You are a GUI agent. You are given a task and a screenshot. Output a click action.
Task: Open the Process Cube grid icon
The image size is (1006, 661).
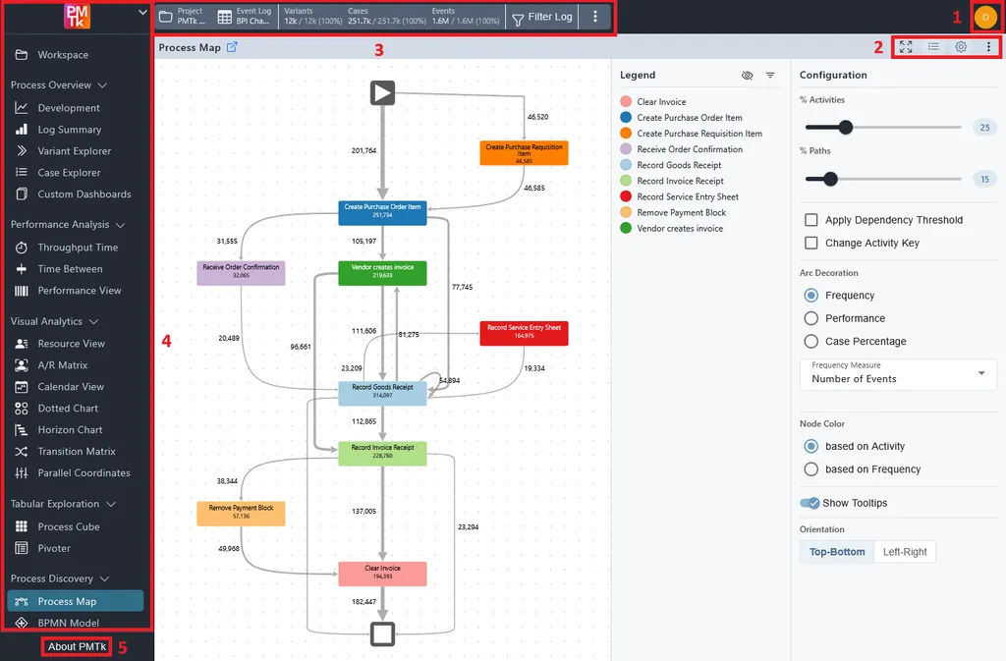[22, 526]
